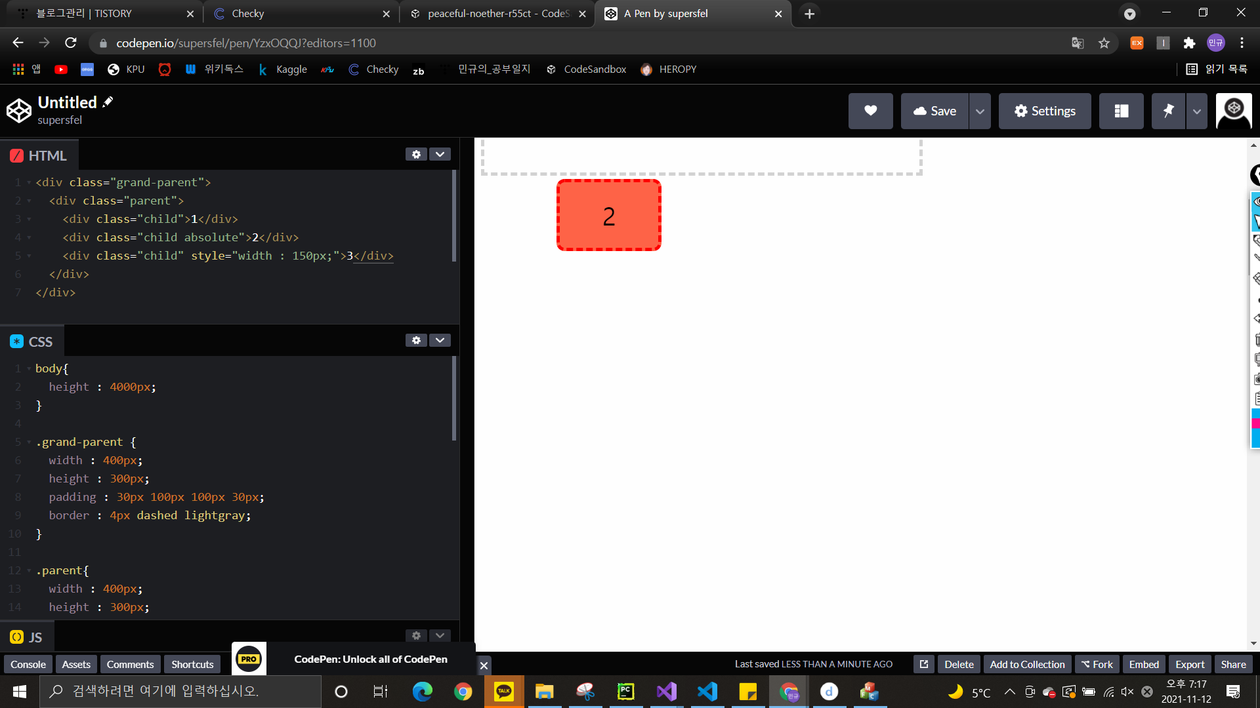Expand the Save options dropdown arrow
Screen dimensions: 1260x708
coord(980,111)
